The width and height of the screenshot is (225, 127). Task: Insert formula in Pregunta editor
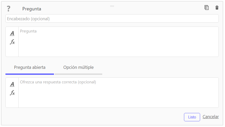[12, 42]
